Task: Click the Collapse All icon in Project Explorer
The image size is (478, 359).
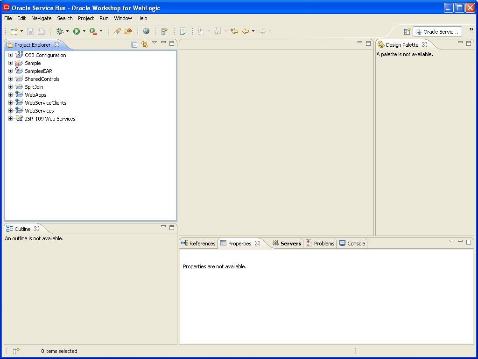Action: 134,43
